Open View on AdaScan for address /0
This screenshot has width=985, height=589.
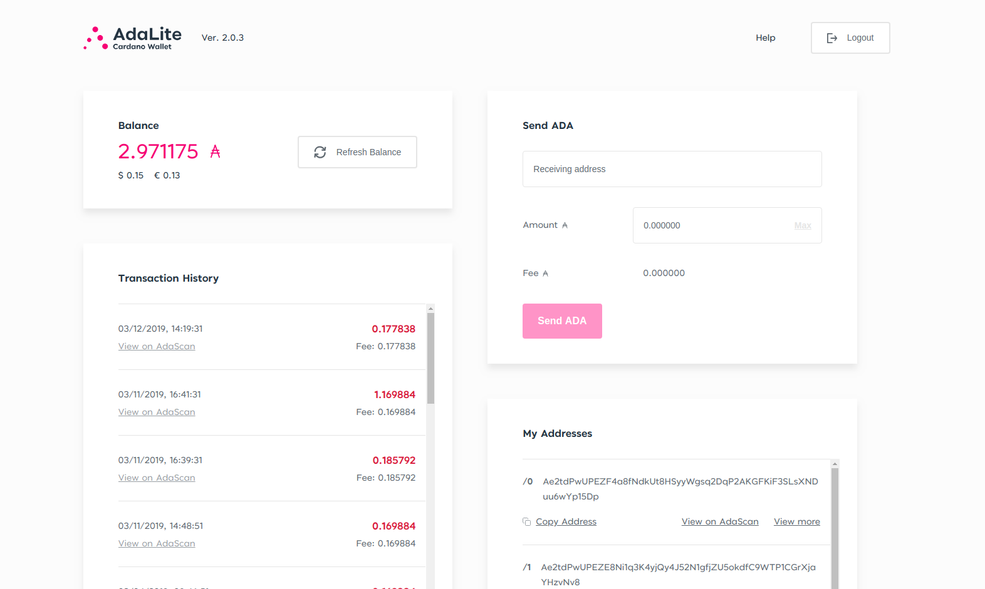pos(720,521)
